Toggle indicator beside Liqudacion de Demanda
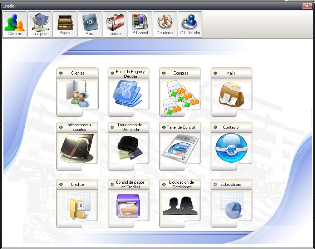Image resolution: width=315 pixels, height=249 pixels. [x=112, y=127]
